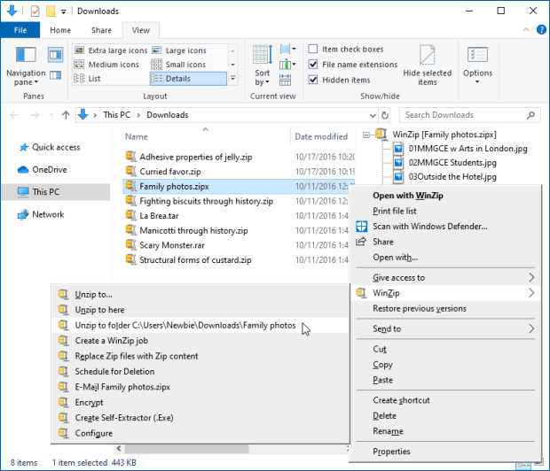Click Rename in context menu
The width and height of the screenshot is (550, 471).
point(445,431)
